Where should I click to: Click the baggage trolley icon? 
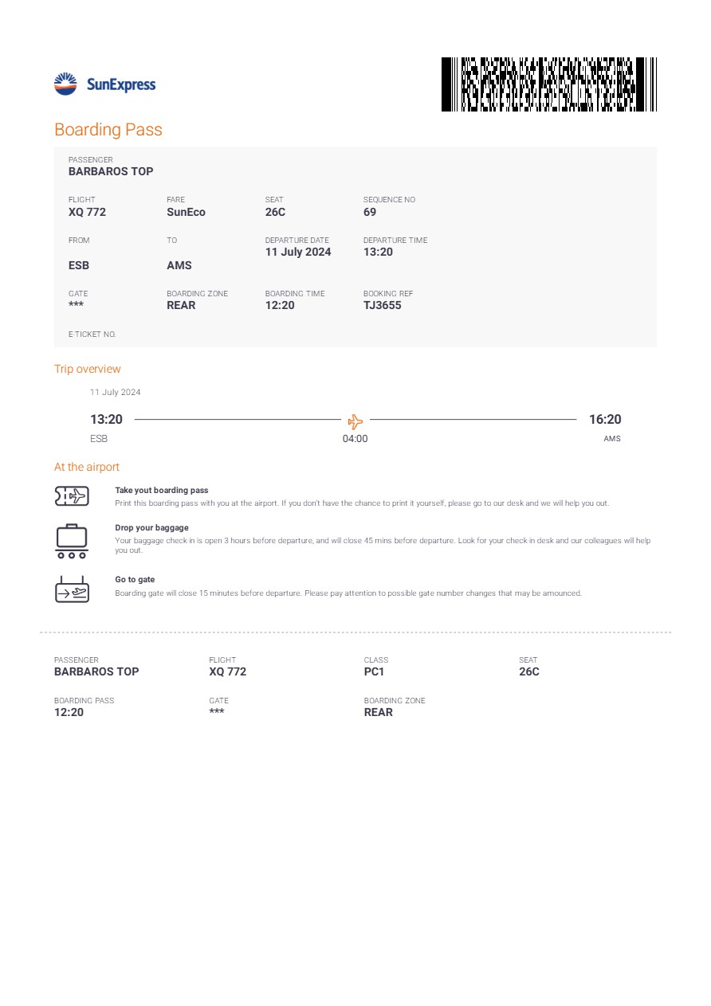coord(72,541)
